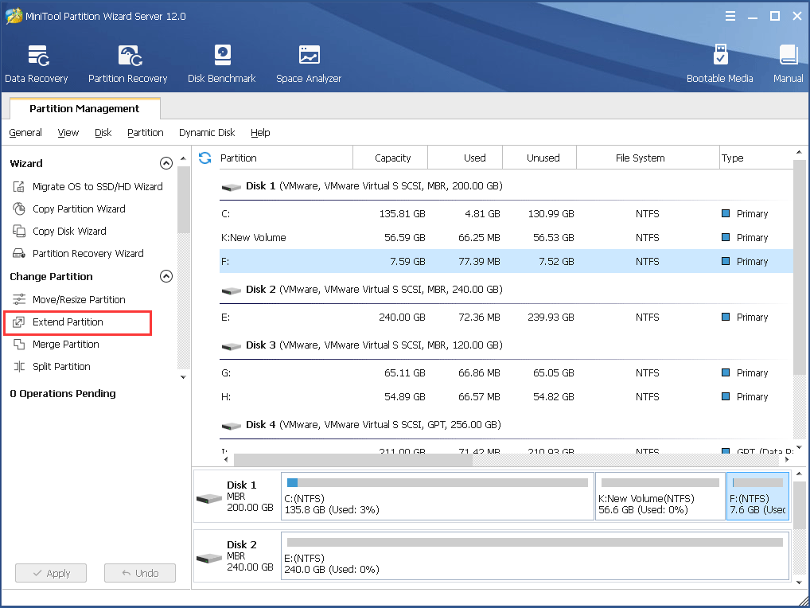Open the Help menu

tap(260, 133)
